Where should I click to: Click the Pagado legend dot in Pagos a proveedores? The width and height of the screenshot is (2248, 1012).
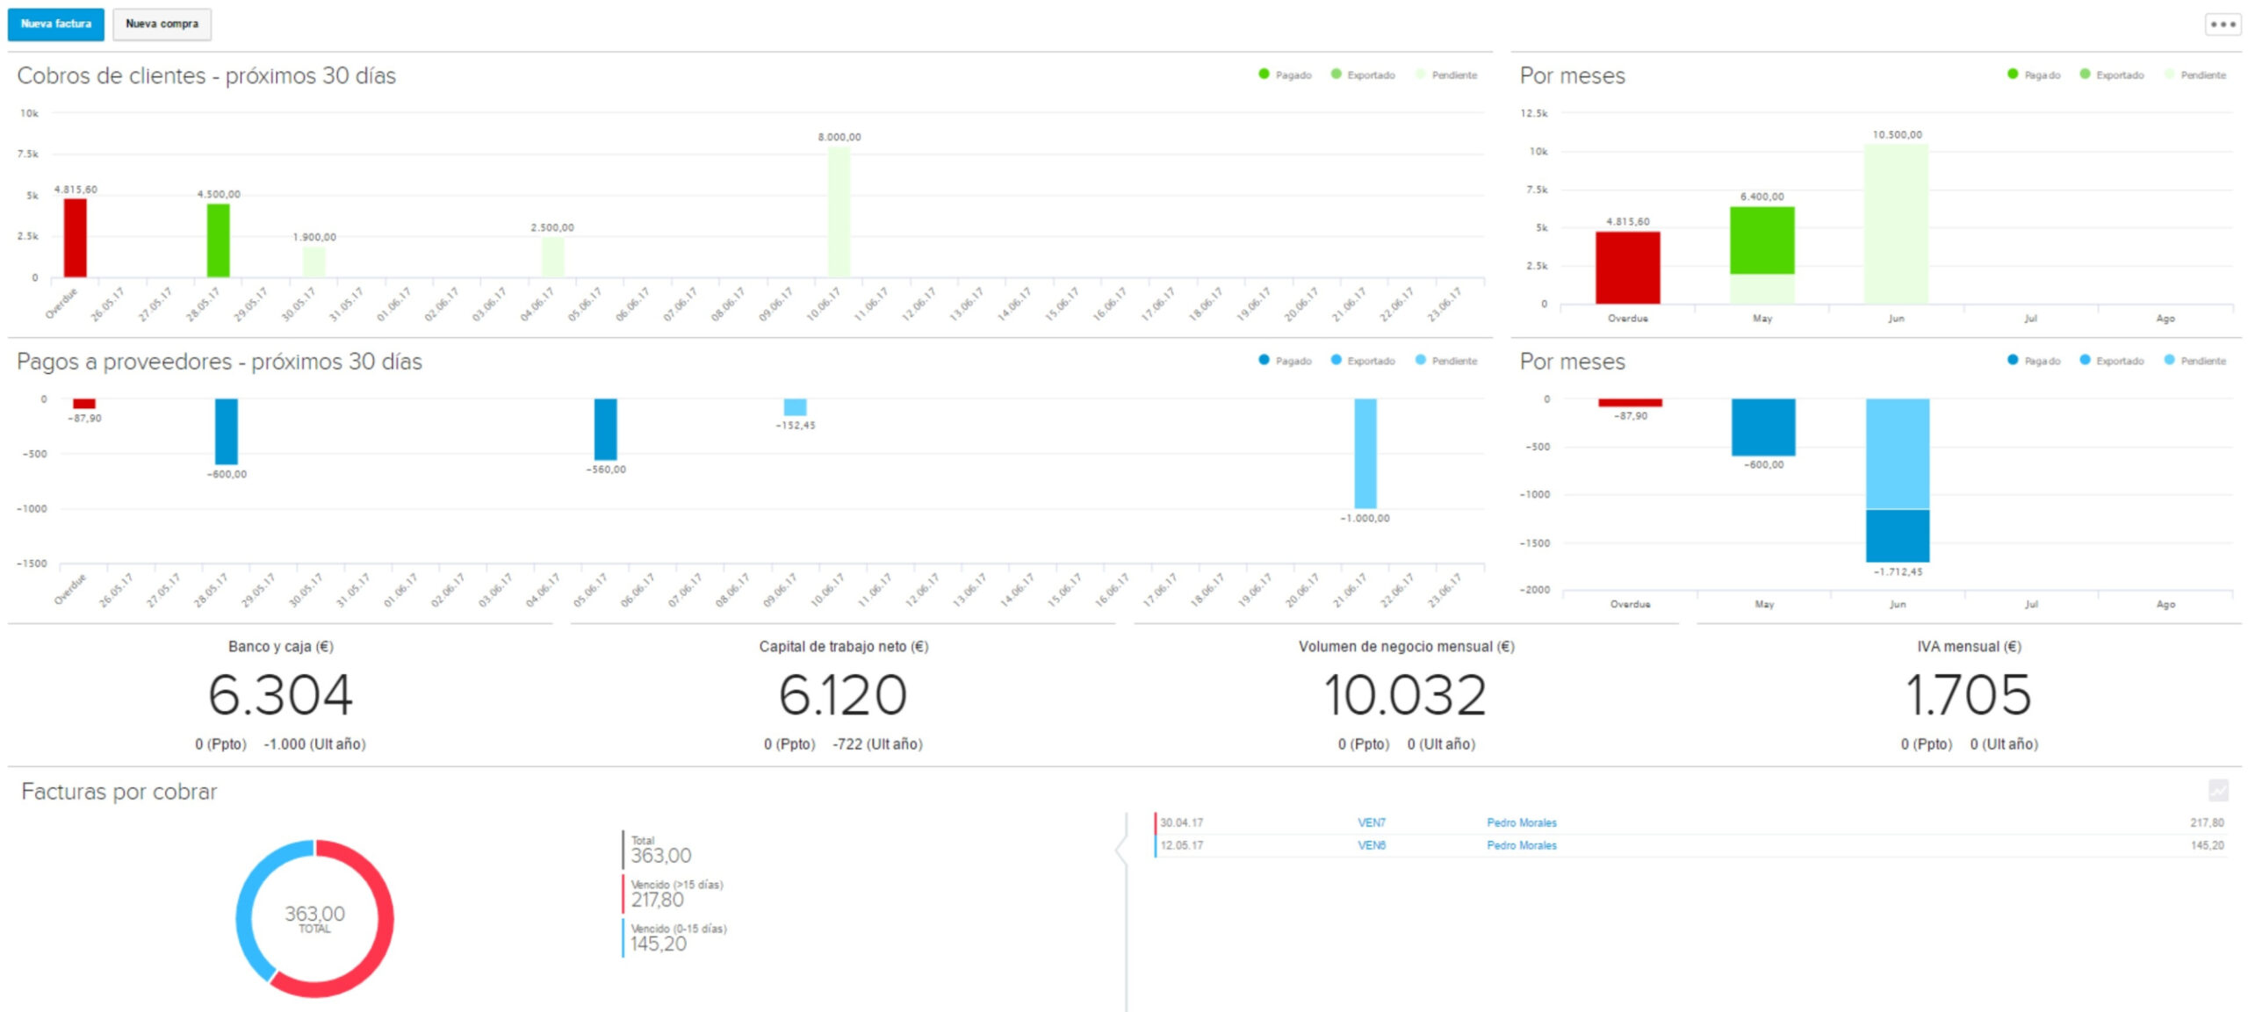coord(1263,360)
